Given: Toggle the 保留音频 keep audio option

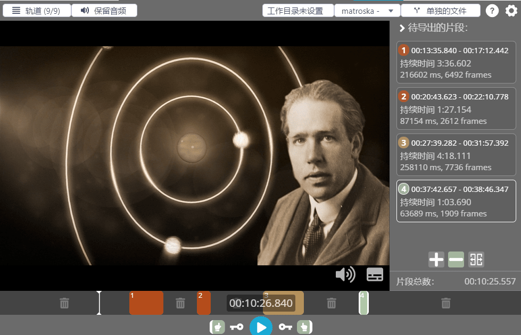Looking at the screenshot, I should coord(104,11).
